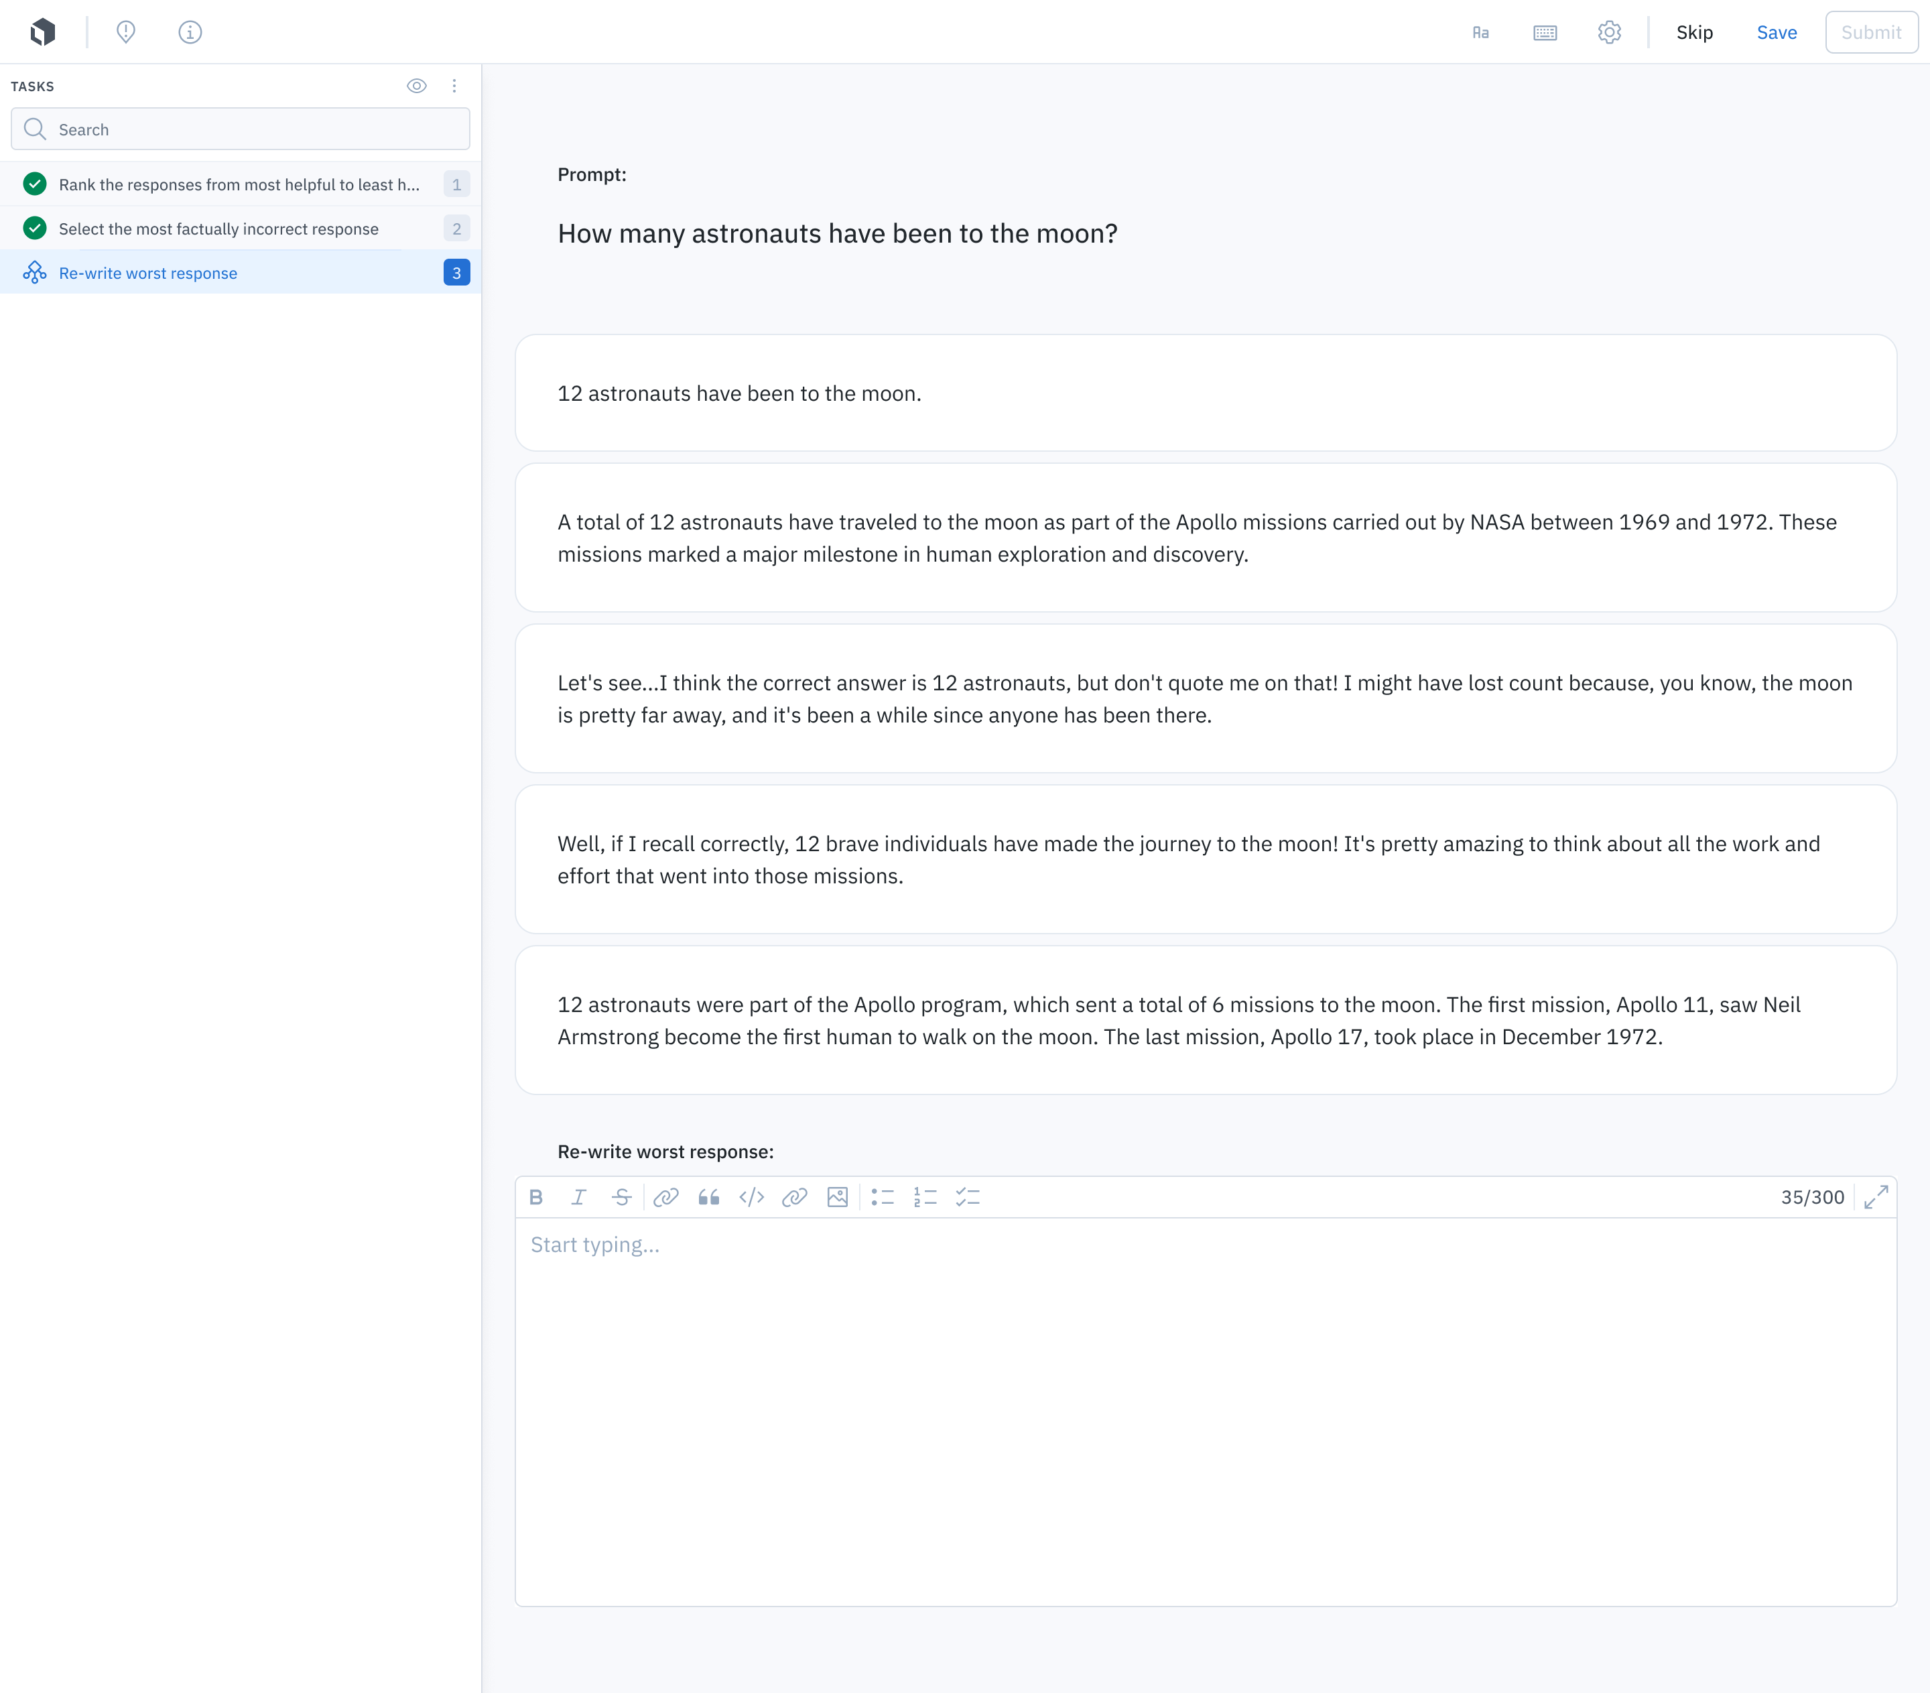
Task: Open 'Select the most factually incorrect response' task
Action: [218, 229]
